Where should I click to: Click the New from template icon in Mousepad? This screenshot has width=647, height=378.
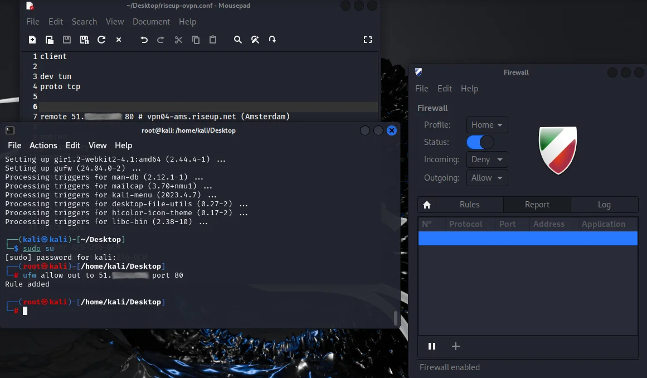click(50, 40)
